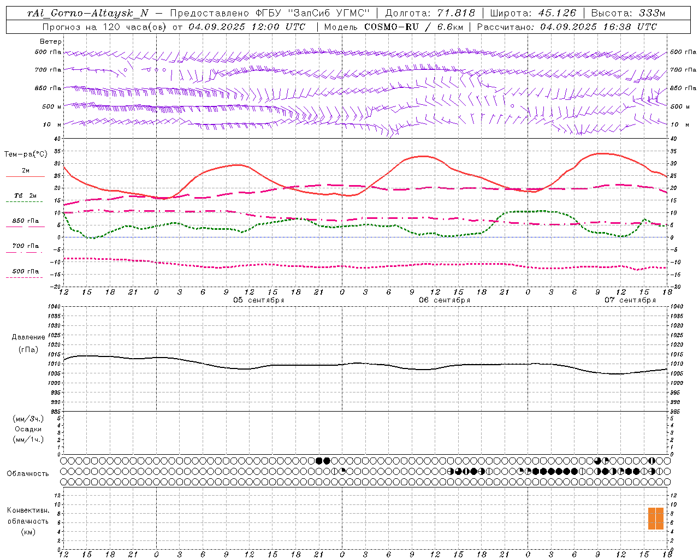Screen dimensions: 699x559
Task: Click the (гПа) unit label under Давление
Action: click(x=28, y=350)
